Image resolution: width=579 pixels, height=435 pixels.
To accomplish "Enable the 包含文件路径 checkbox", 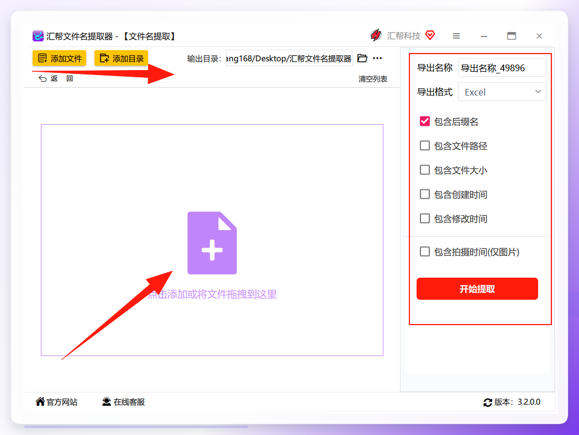I will coord(425,146).
